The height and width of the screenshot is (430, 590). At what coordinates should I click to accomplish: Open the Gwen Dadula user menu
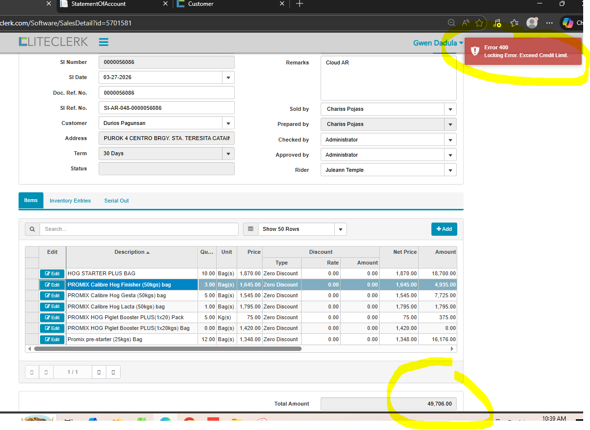click(x=438, y=43)
